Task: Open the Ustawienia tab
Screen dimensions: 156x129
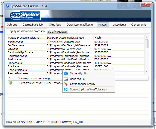Action: pyautogui.click(x=119, y=25)
